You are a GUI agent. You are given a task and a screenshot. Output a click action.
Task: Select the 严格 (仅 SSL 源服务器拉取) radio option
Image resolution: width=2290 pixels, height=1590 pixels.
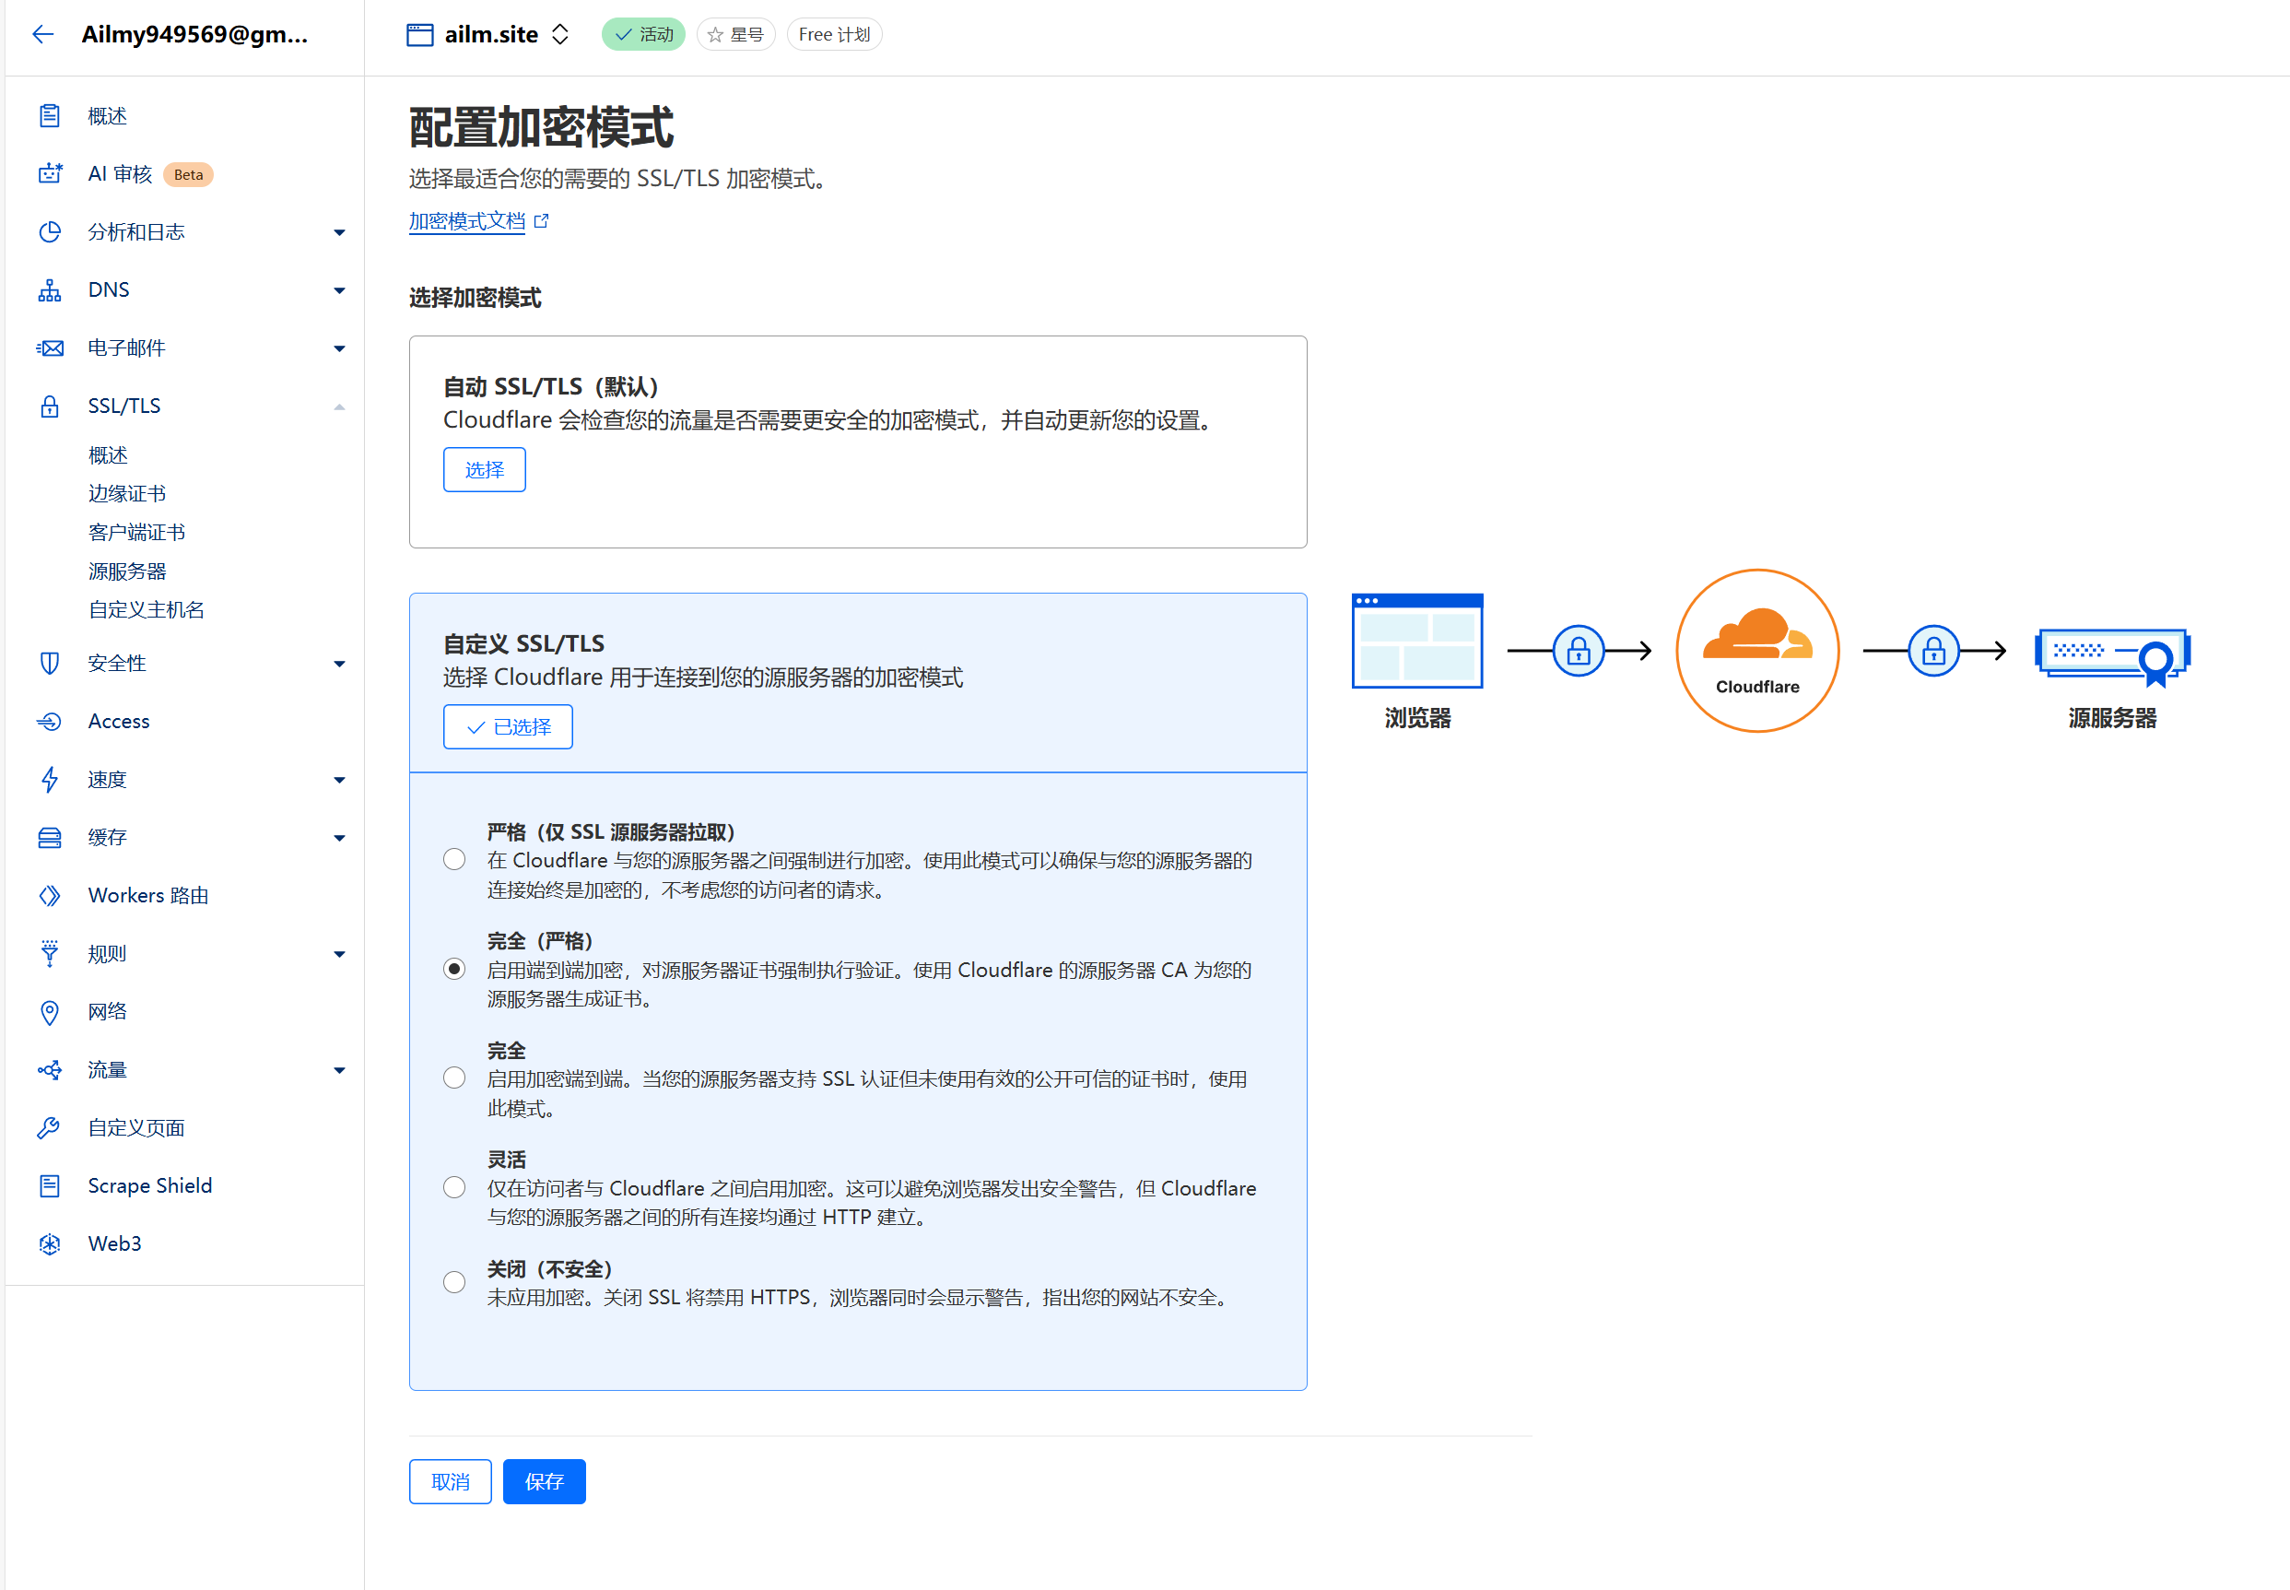(454, 860)
